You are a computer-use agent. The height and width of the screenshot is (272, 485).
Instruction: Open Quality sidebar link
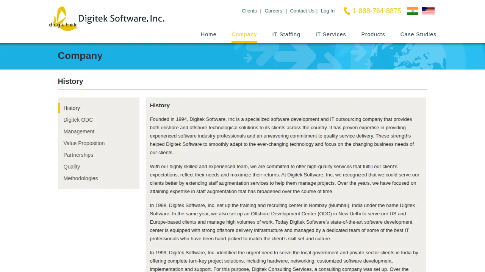[72, 167]
